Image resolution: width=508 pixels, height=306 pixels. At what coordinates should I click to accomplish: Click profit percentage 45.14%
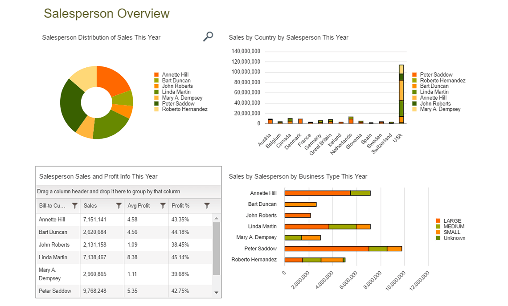tap(180, 257)
